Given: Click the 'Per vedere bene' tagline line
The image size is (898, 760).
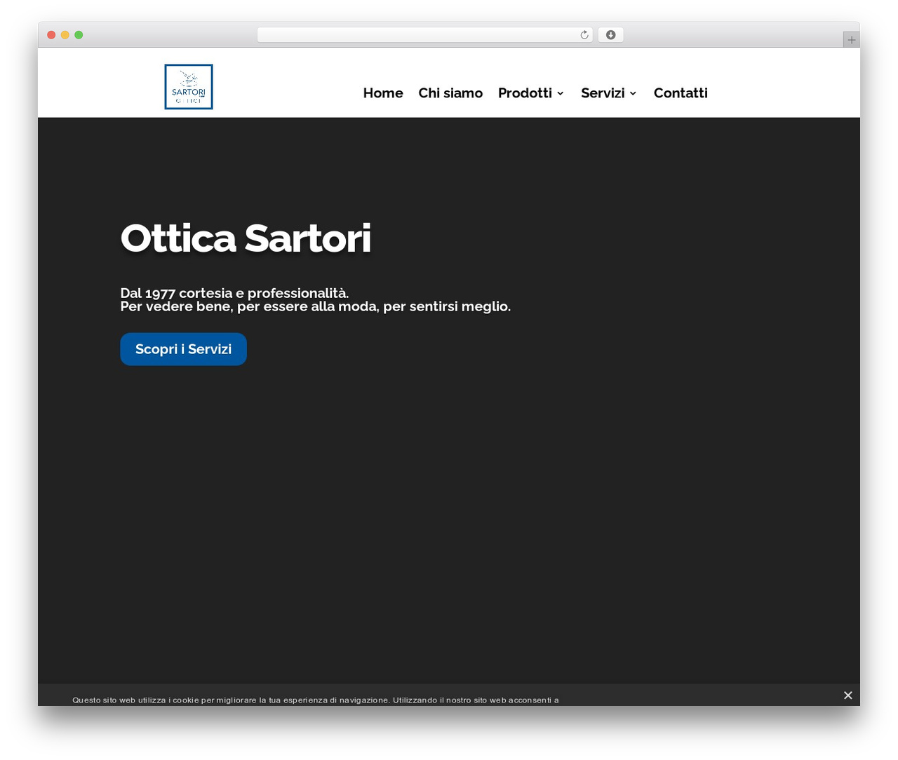Looking at the screenshot, I should (315, 306).
